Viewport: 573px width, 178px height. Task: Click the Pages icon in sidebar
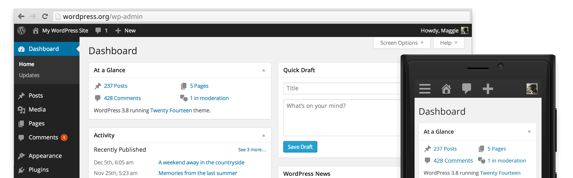pyautogui.click(x=21, y=124)
